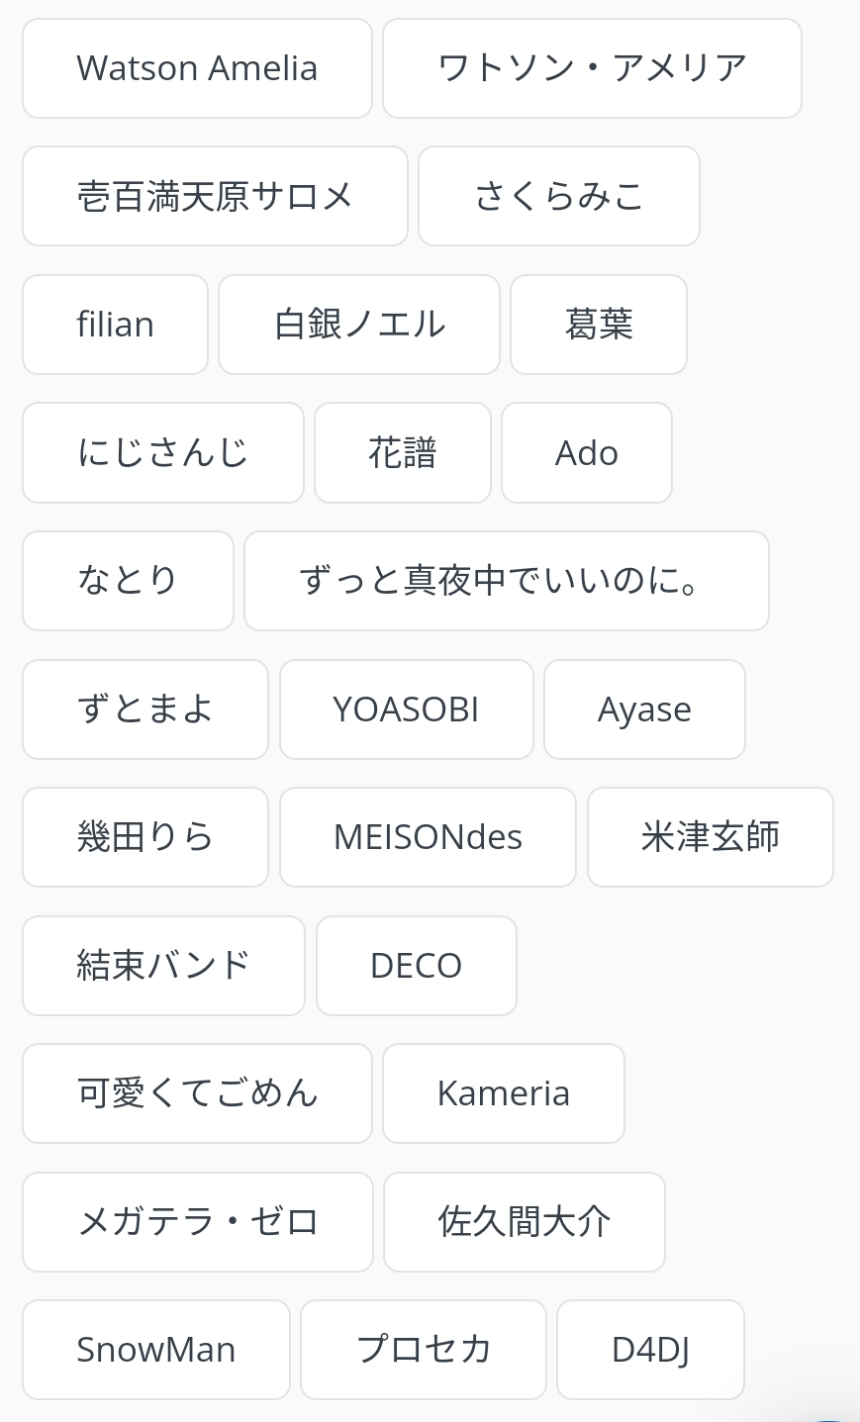This screenshot has height=1422, width=860.
Task: Tap the なとり tag
Action: [x=128, y=581]
